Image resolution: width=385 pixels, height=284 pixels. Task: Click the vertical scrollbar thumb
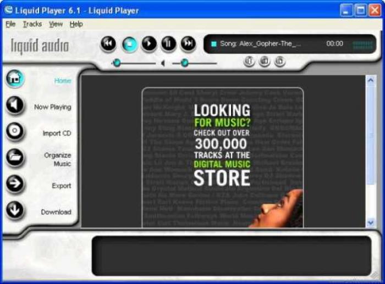coord(371,135)
